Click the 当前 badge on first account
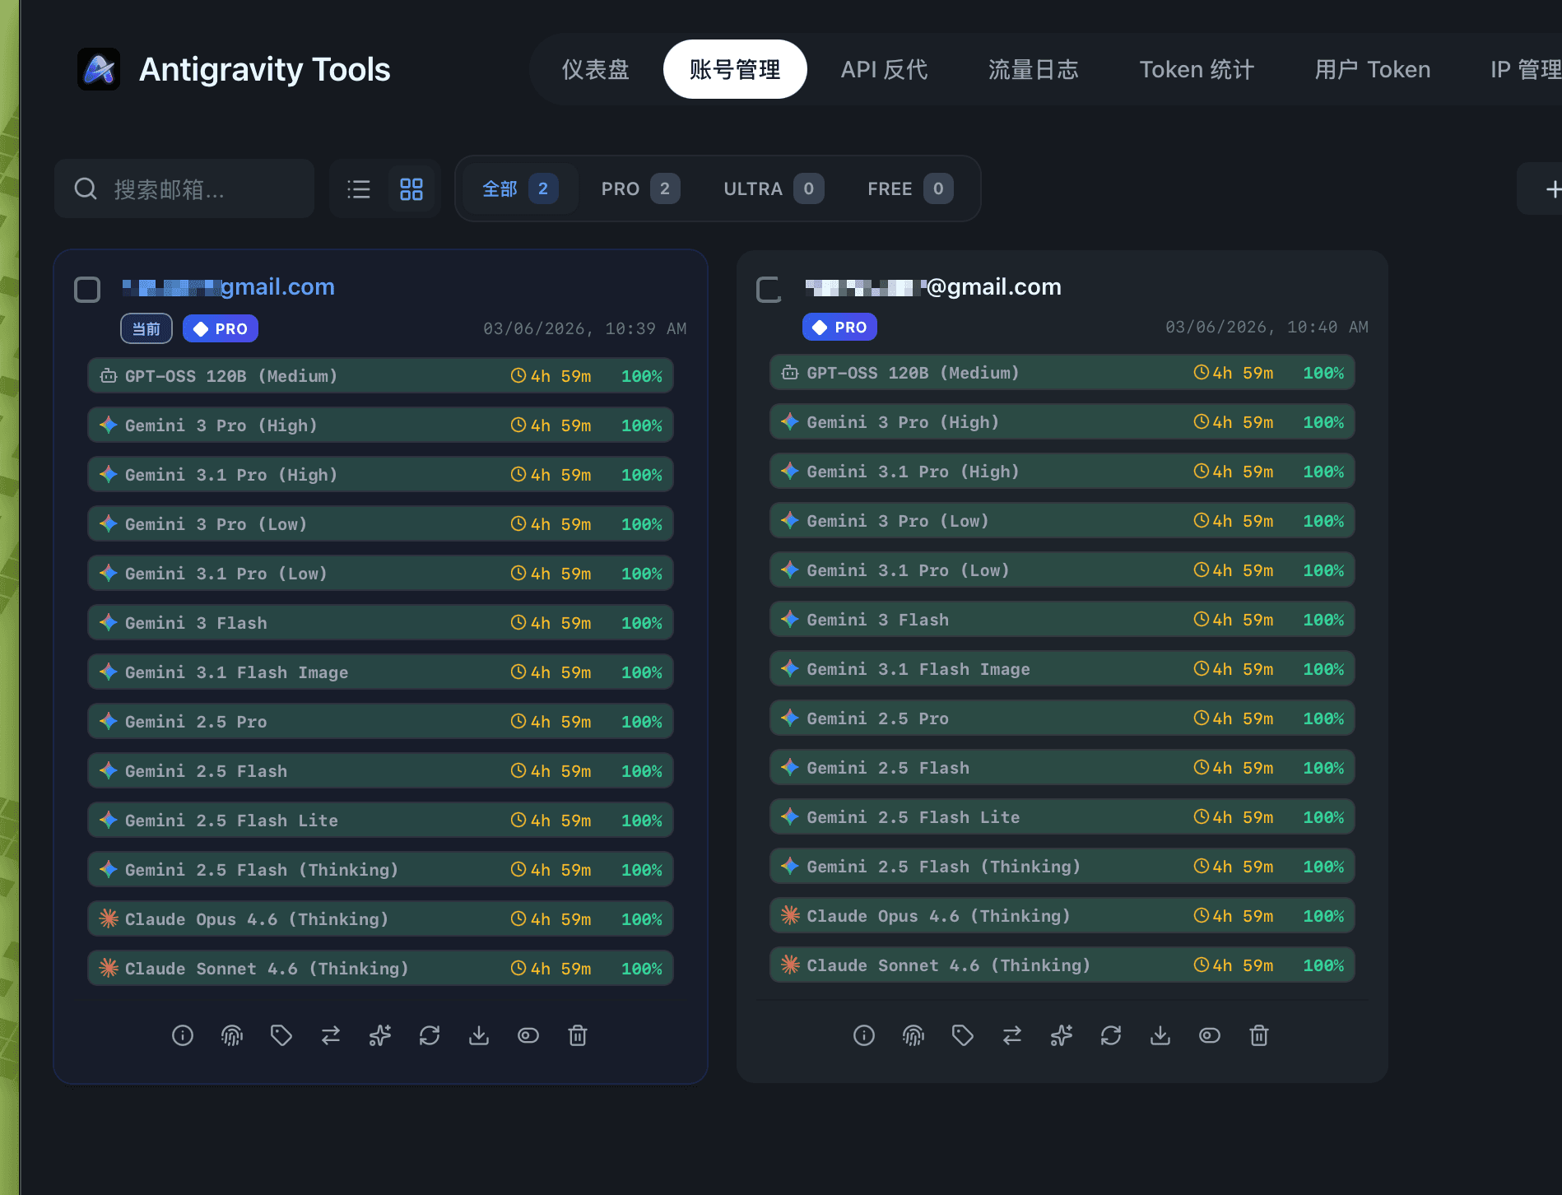Screen dimensions: 1562x1195 point(146,328)
